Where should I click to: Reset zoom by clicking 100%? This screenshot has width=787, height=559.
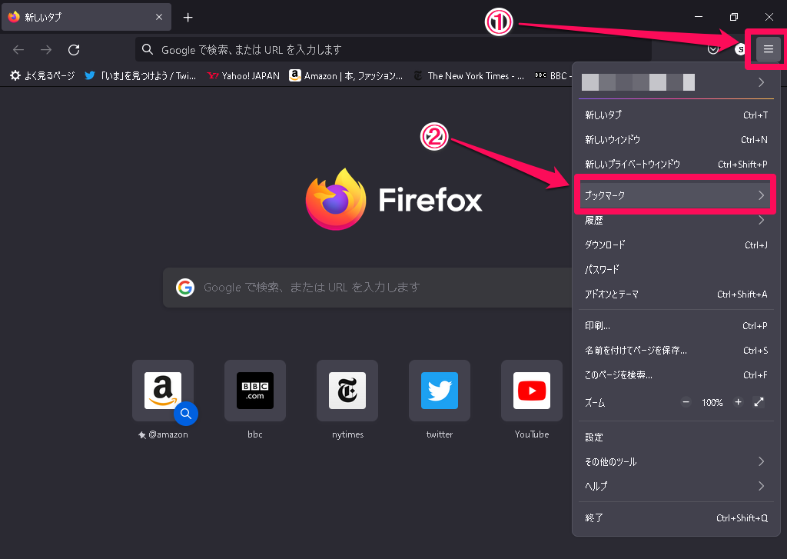coord(712,402)
